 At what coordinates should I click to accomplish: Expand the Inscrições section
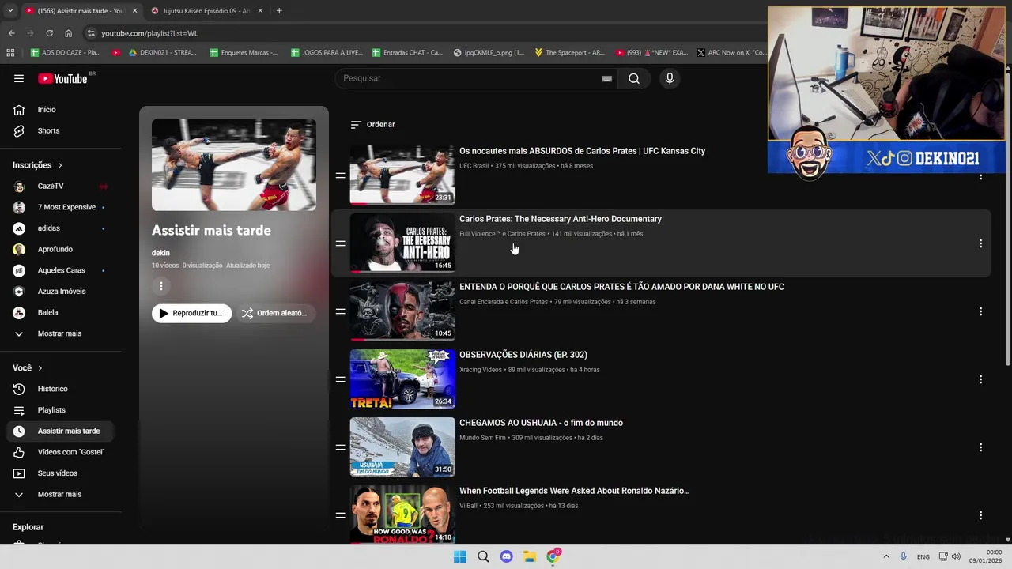tap(38, 165)
